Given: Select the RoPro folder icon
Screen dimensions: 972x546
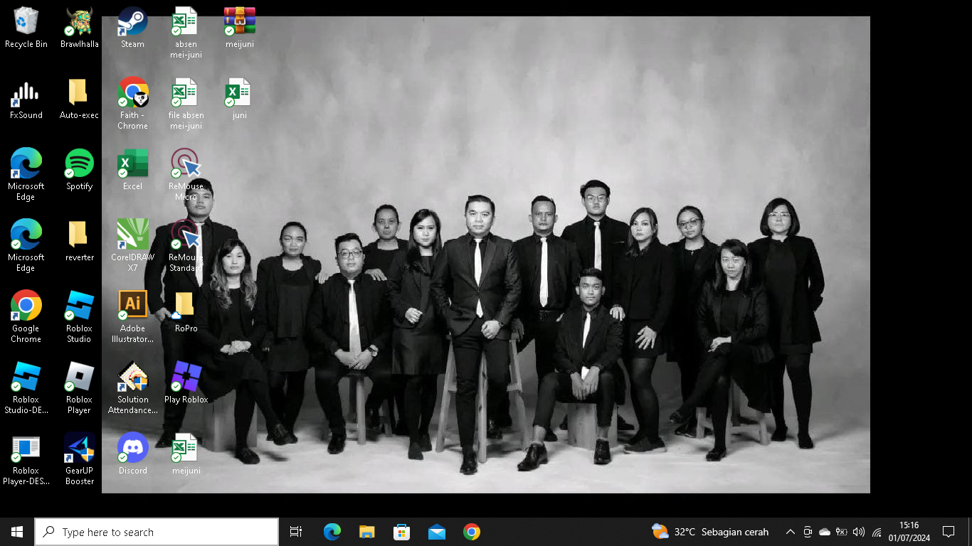Looking at the screenshot, I should pos(186,312).
